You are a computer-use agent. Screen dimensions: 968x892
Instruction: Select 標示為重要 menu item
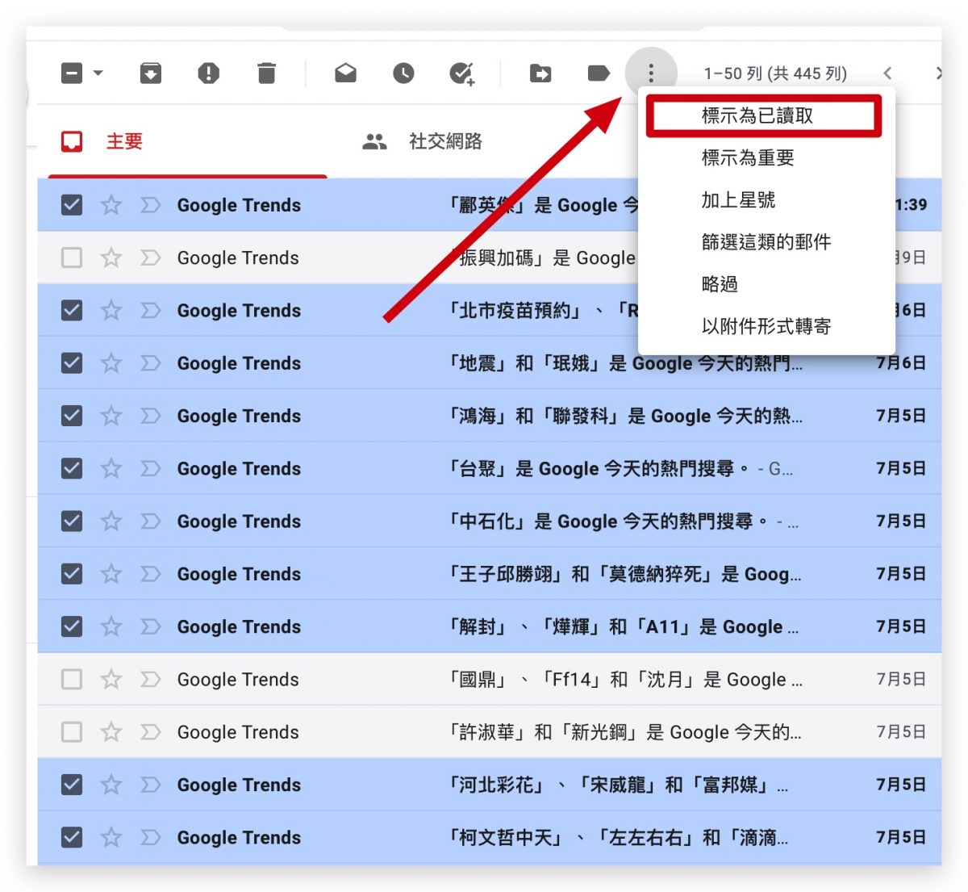click(766, 157)
